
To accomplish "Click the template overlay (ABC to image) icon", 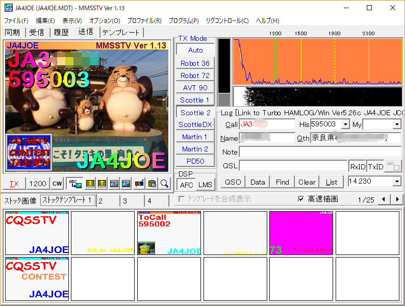I will point(75,184).
